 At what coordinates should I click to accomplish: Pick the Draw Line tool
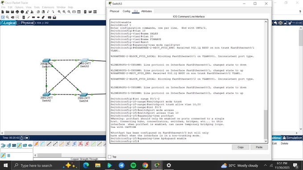pos(29,17)
